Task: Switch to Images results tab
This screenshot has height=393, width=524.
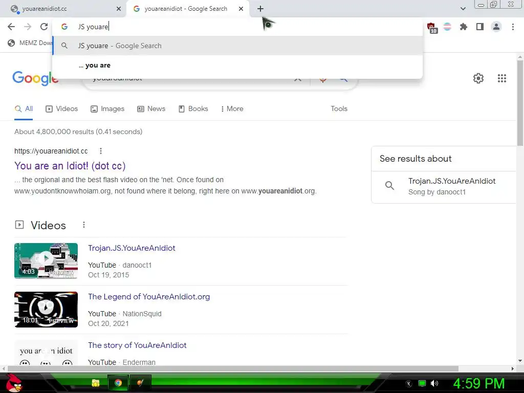Action: (x=107, y=109)
